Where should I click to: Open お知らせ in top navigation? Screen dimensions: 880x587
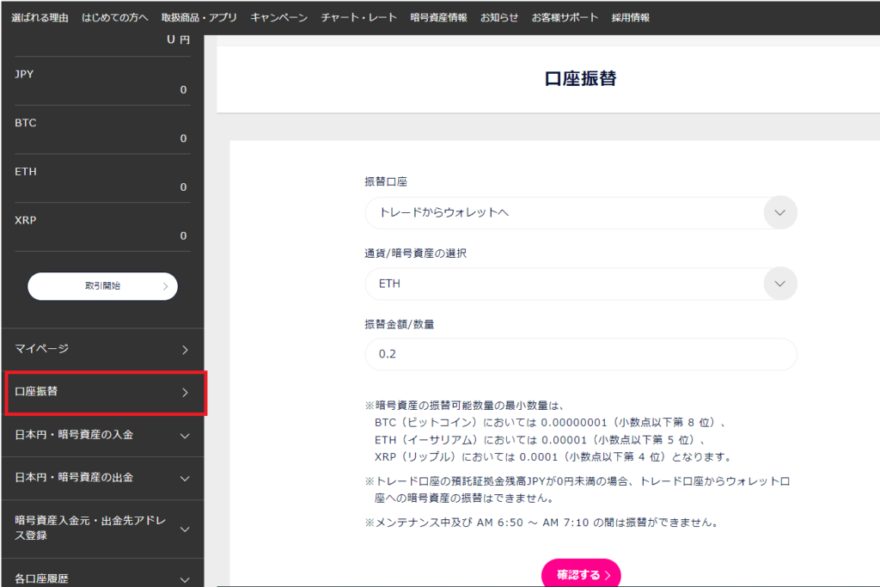[499, 17]
